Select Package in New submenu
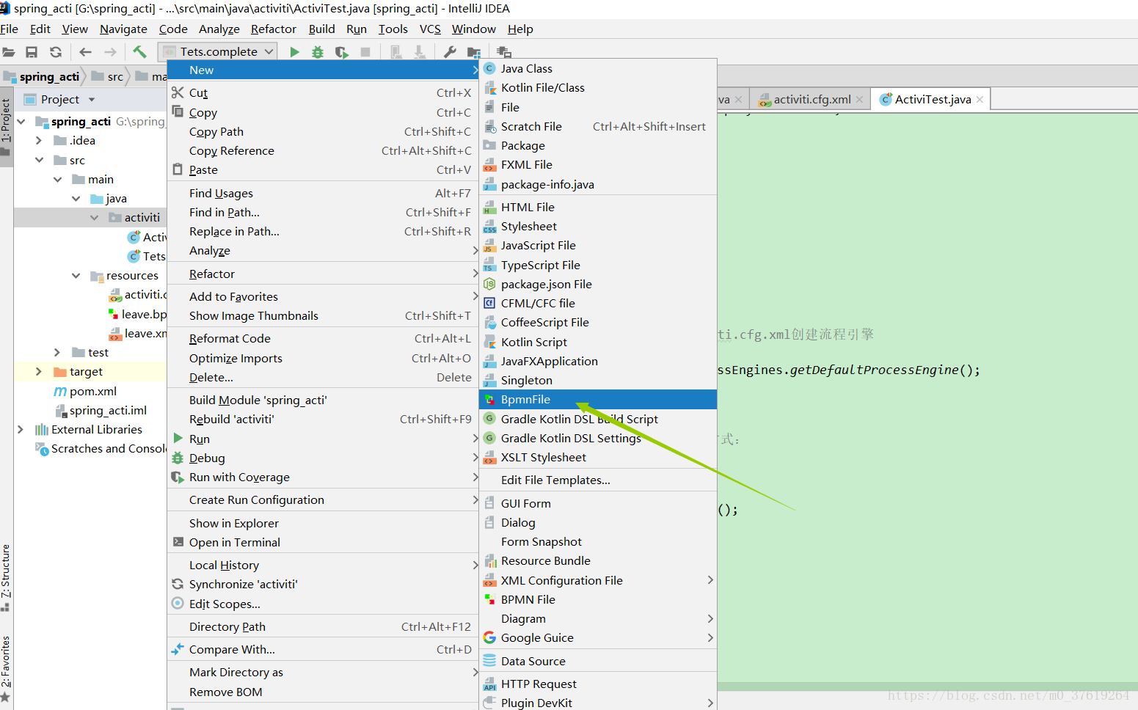Screen dimensions: 1138x710 tap(598, 146)
